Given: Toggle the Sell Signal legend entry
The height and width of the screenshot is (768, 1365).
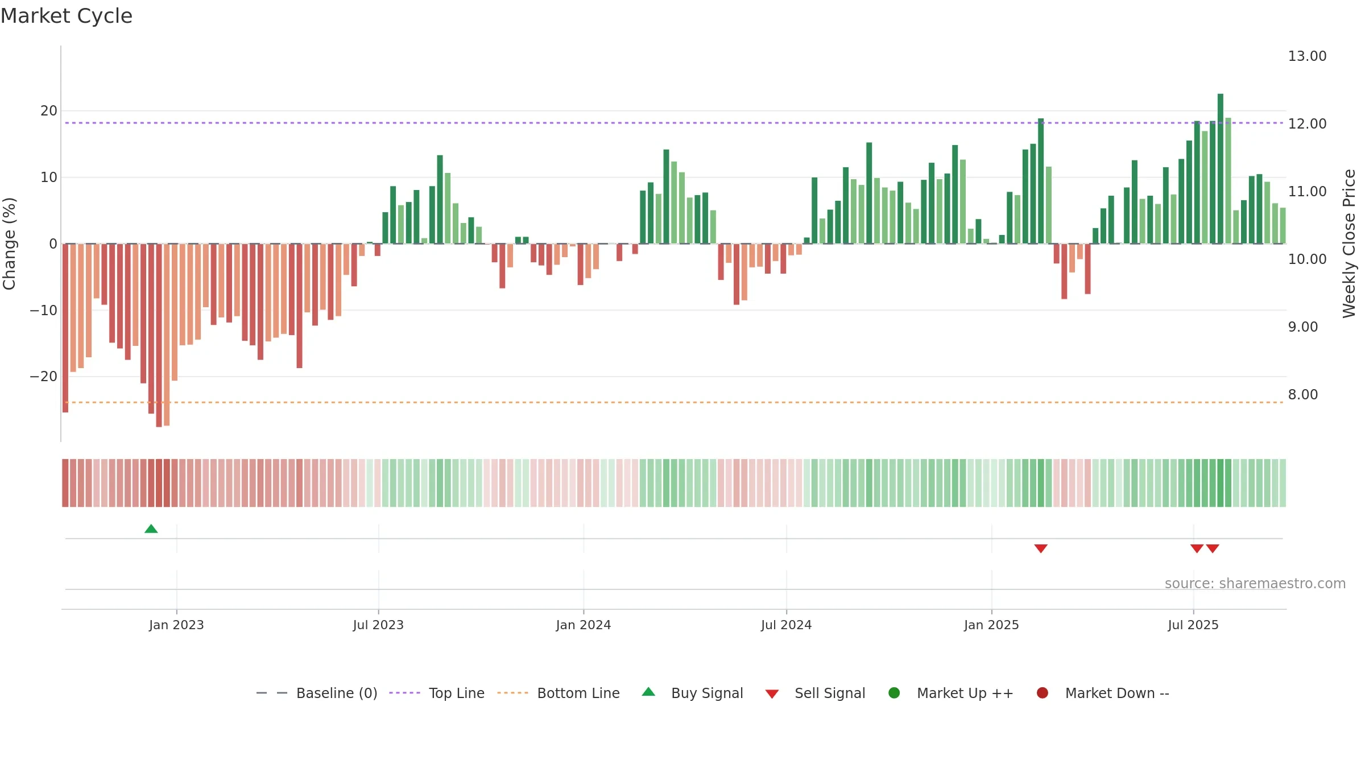Looking at the screenshot, I should tap(815, 693).
